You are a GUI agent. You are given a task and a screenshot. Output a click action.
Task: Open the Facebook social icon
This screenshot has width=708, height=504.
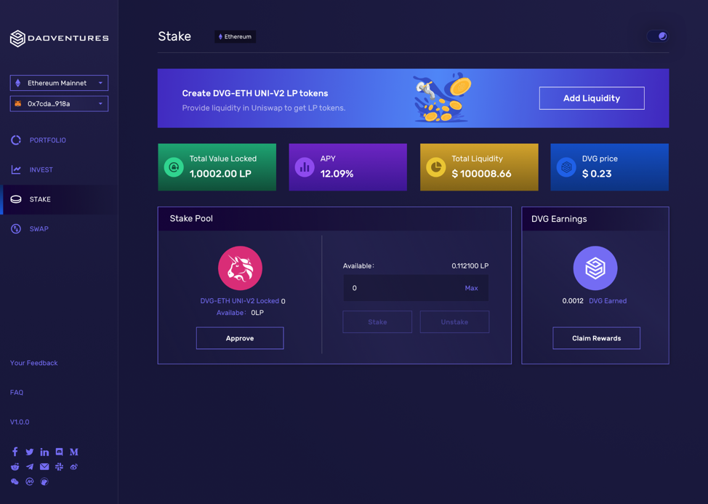pos(15,452)
